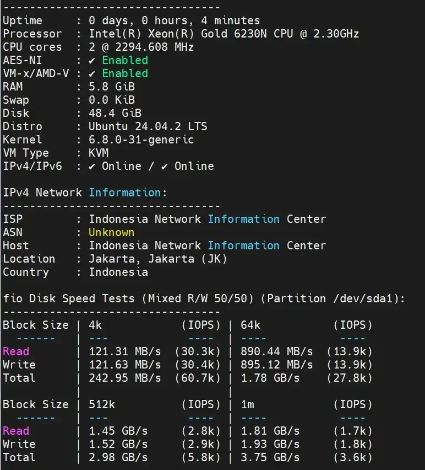425x470 pixels.
Task: Click the '4k' block size column header
Action: (x=95, y=325)
